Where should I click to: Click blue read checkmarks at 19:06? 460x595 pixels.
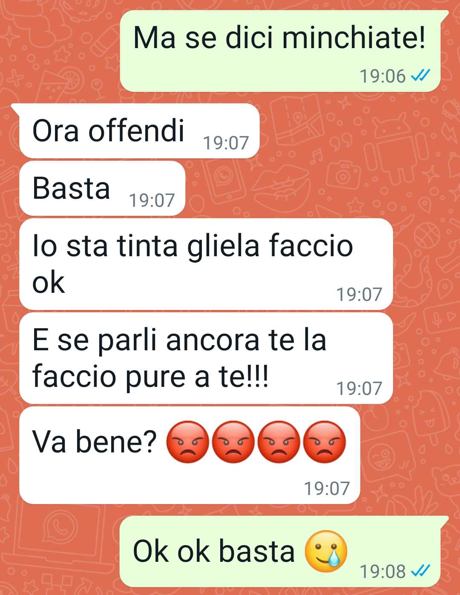click(x=420, y=76)
